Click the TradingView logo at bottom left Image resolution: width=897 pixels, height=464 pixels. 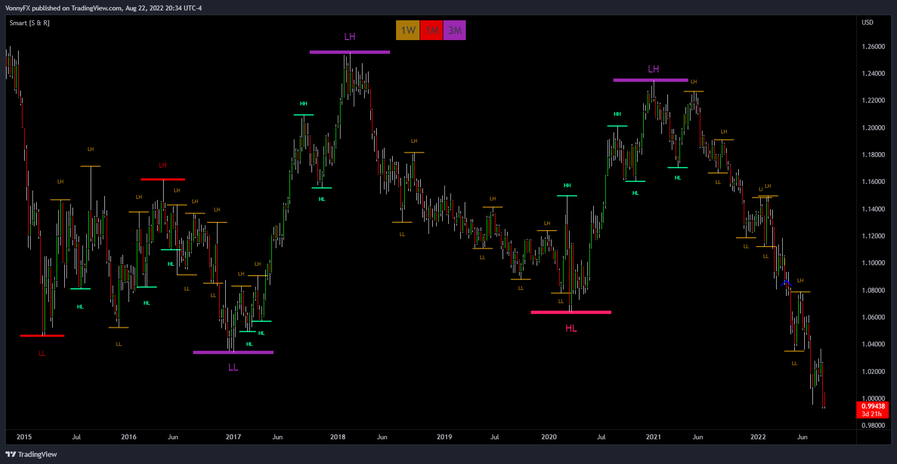(31, 454)
